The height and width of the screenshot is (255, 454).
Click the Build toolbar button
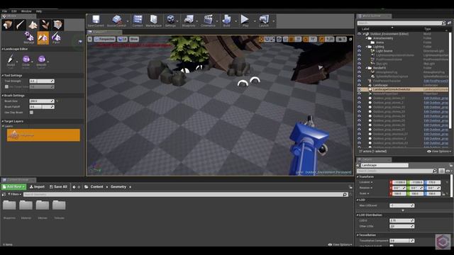tap(226, 21)
